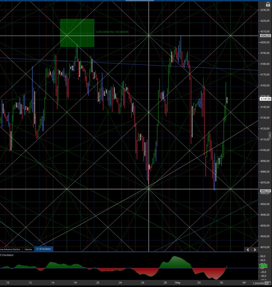Click the 4010,00 price axis label
The height and width of the screenshot is (287, 272).
[x=265, y=247]
